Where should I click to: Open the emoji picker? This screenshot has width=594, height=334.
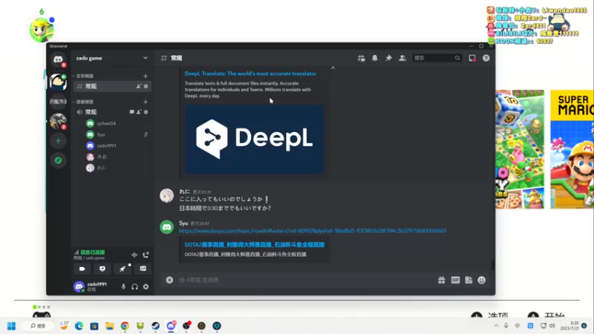[x=481, y=280]
